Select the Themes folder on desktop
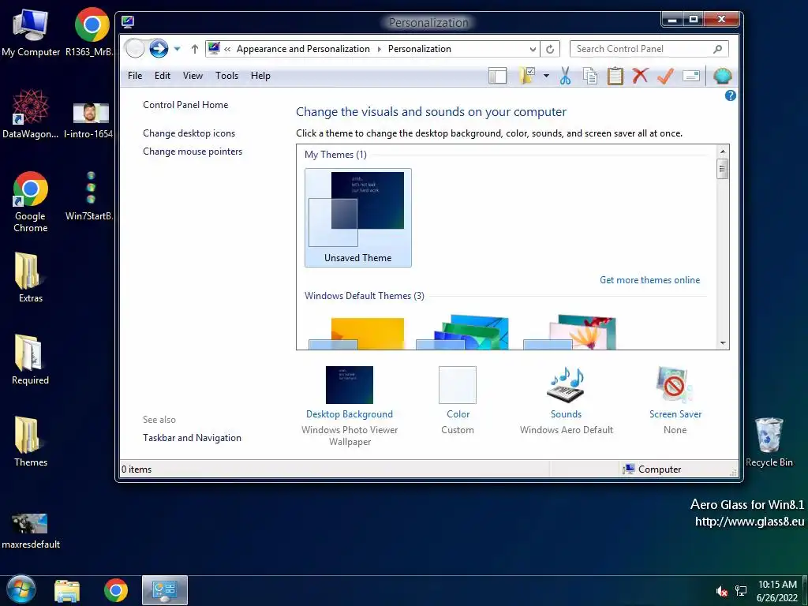The width and height of the screenshot is (808, 606). pyautogui.click(x=31, y=442)
